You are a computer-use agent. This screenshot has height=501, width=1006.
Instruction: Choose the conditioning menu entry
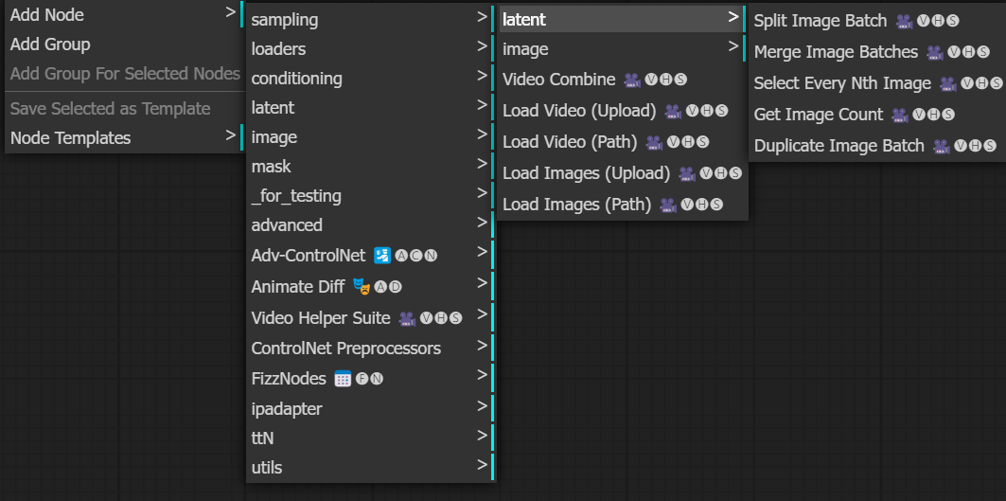click(296, 79)
